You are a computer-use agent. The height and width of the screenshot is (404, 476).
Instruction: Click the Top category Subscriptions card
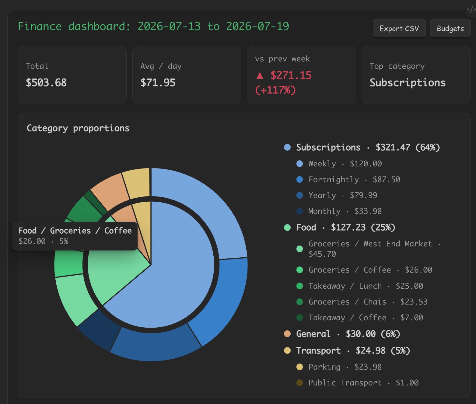coord(416,75)
